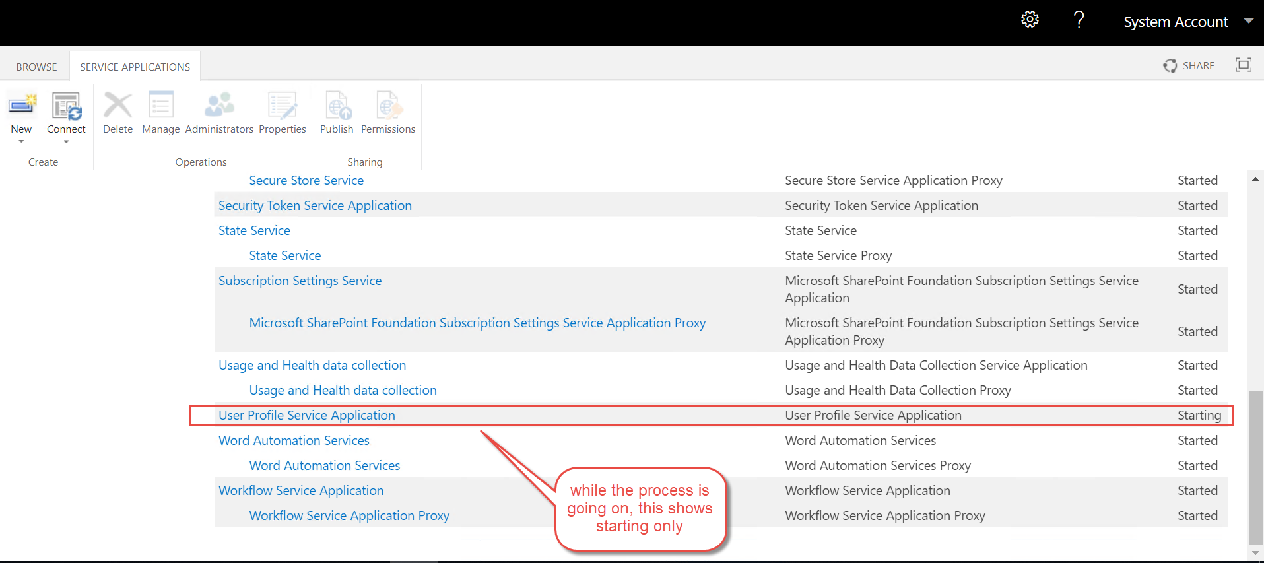1264x563 pixels.
Task: Select the Service Applications tab
Action: [135, 67]
